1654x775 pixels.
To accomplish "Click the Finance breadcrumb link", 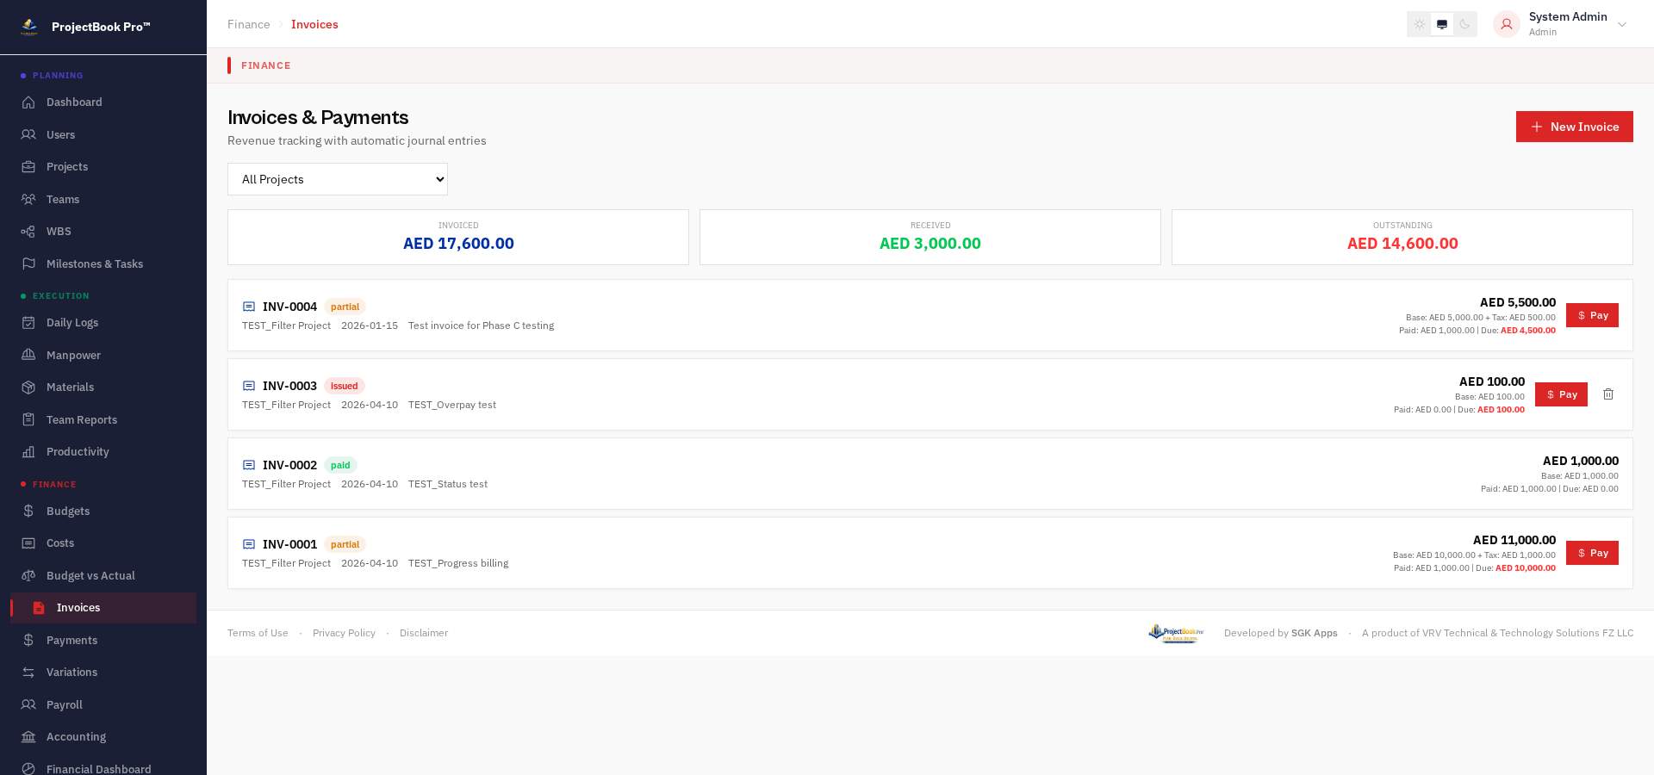I will [x=249, y=24].
